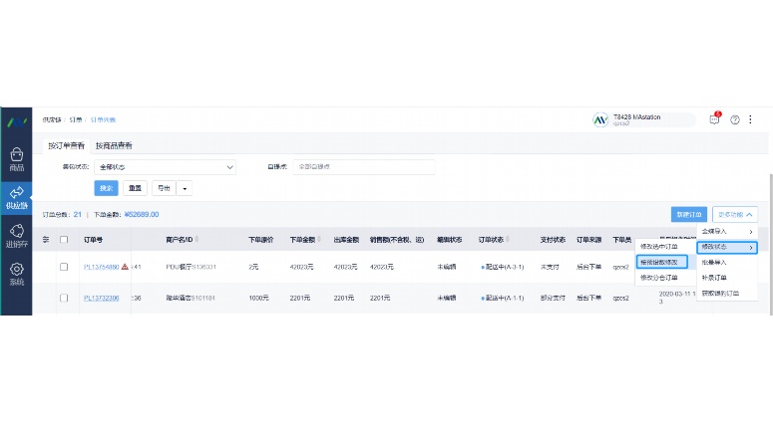Sort by the 商户名/ID column arrows
Viewport: 773px width, 422px height.
pyautogui.click(x=196, y=240)
